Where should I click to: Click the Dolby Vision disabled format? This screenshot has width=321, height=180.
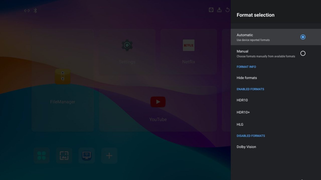tap(246, 147)
